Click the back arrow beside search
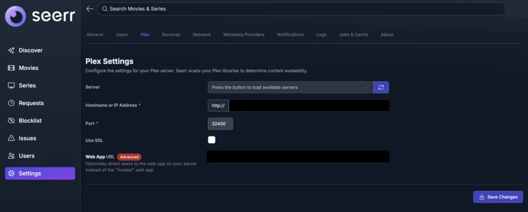The width and height of the screenshot is (528, 212). point(90,9)
